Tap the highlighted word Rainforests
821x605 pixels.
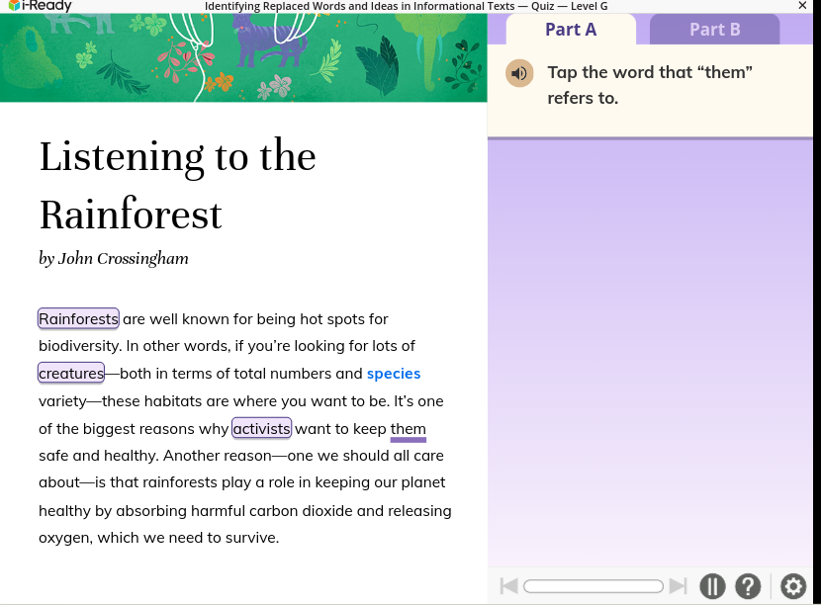[78, 318]
